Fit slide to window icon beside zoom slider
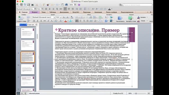 (x=149, y=93)
